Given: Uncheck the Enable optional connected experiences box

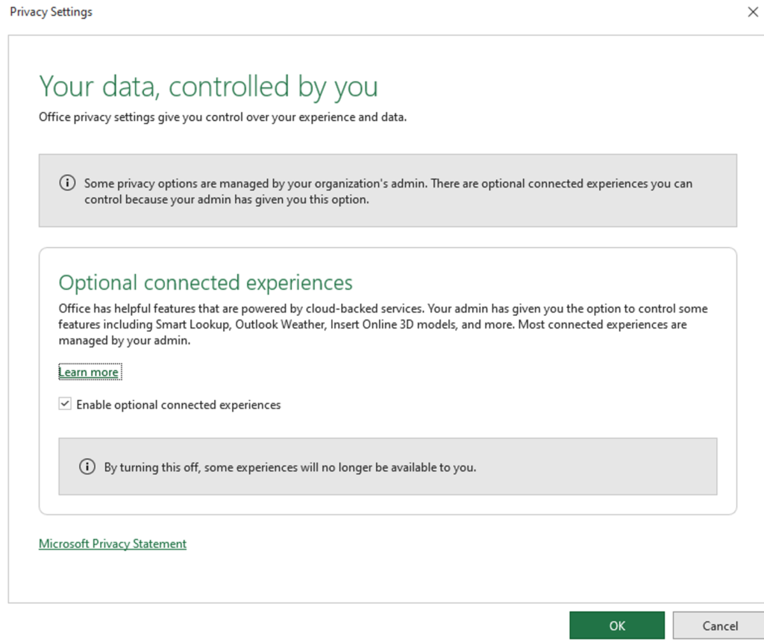Looking at the screenshot, I should pyautogui.click(x=65, y=403).
